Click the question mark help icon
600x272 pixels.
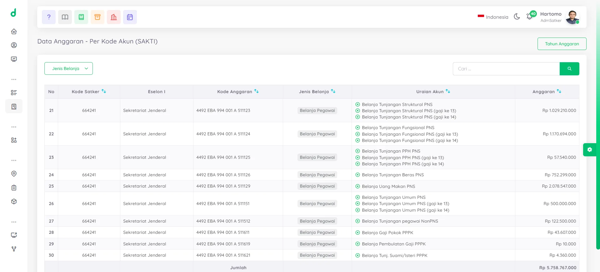coord(49,17)
